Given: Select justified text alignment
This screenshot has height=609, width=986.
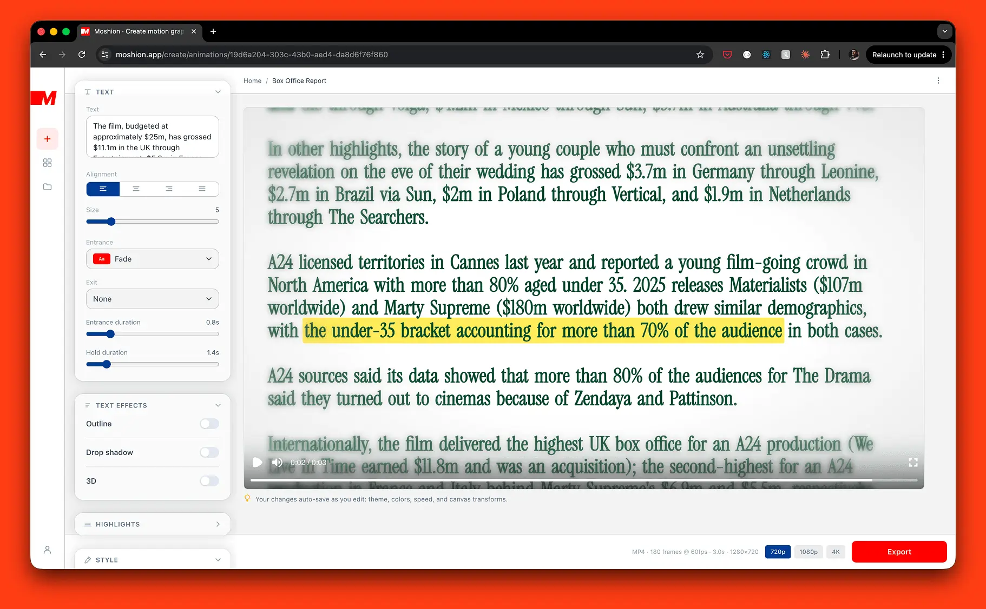Looking at the screenshot, I should 202,189.
